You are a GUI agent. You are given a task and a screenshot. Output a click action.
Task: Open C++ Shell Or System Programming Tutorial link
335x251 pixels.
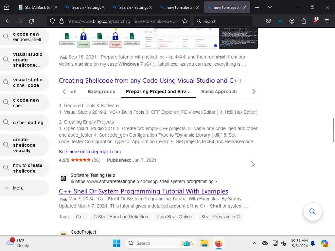pyautogui.click(x=143, y=191)
